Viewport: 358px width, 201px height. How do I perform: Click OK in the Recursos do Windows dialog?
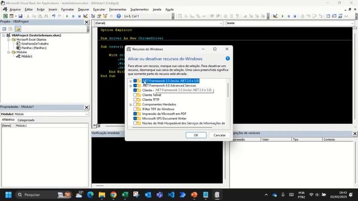(196, 135)
